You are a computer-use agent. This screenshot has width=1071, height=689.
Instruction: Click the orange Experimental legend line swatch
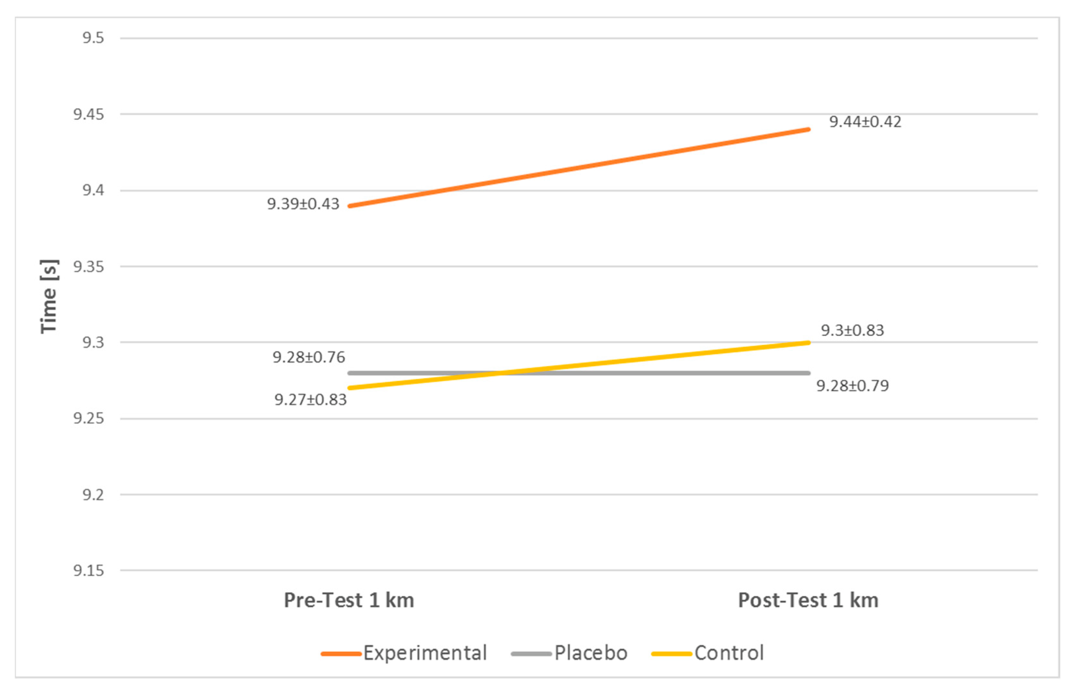point(341,654)
